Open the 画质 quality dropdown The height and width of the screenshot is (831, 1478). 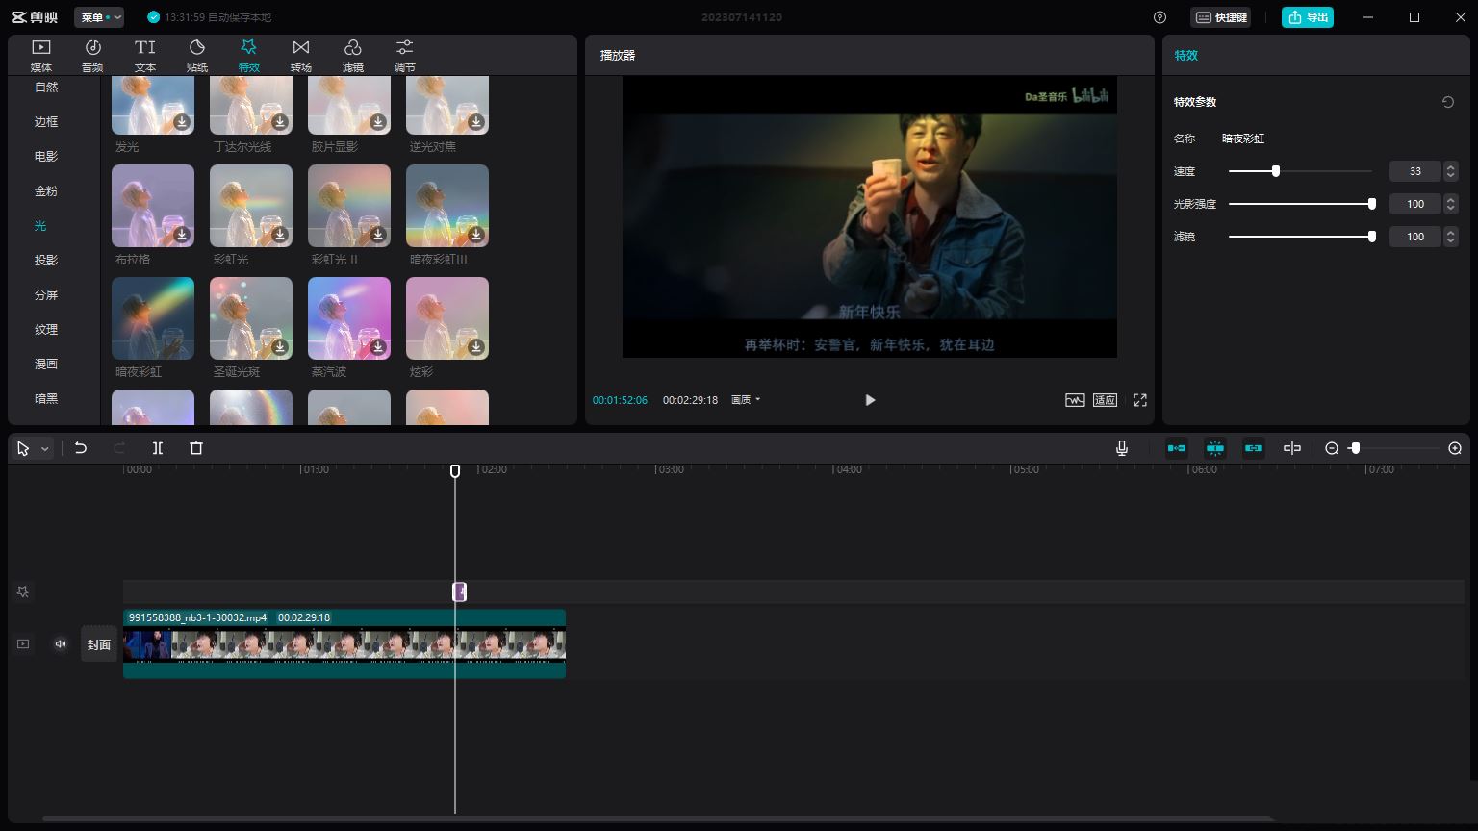click(746, 400)
